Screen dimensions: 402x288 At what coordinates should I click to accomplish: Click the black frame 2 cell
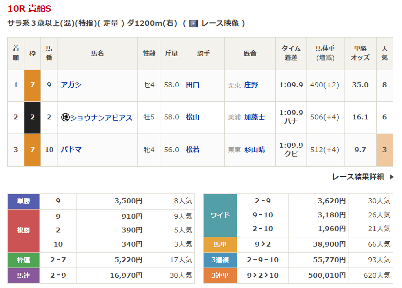click(x=32, y=117)
